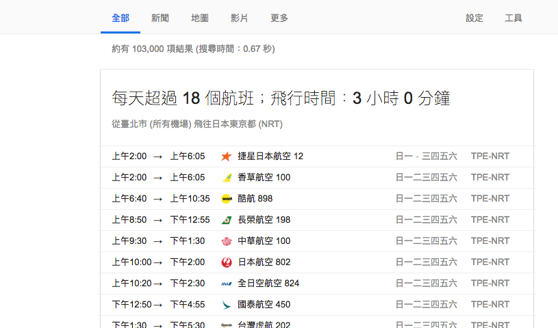Click TPE-NRT route code in 捷星日本航空 row
This screenshot has height=328, width=558.
pos(490,156)
